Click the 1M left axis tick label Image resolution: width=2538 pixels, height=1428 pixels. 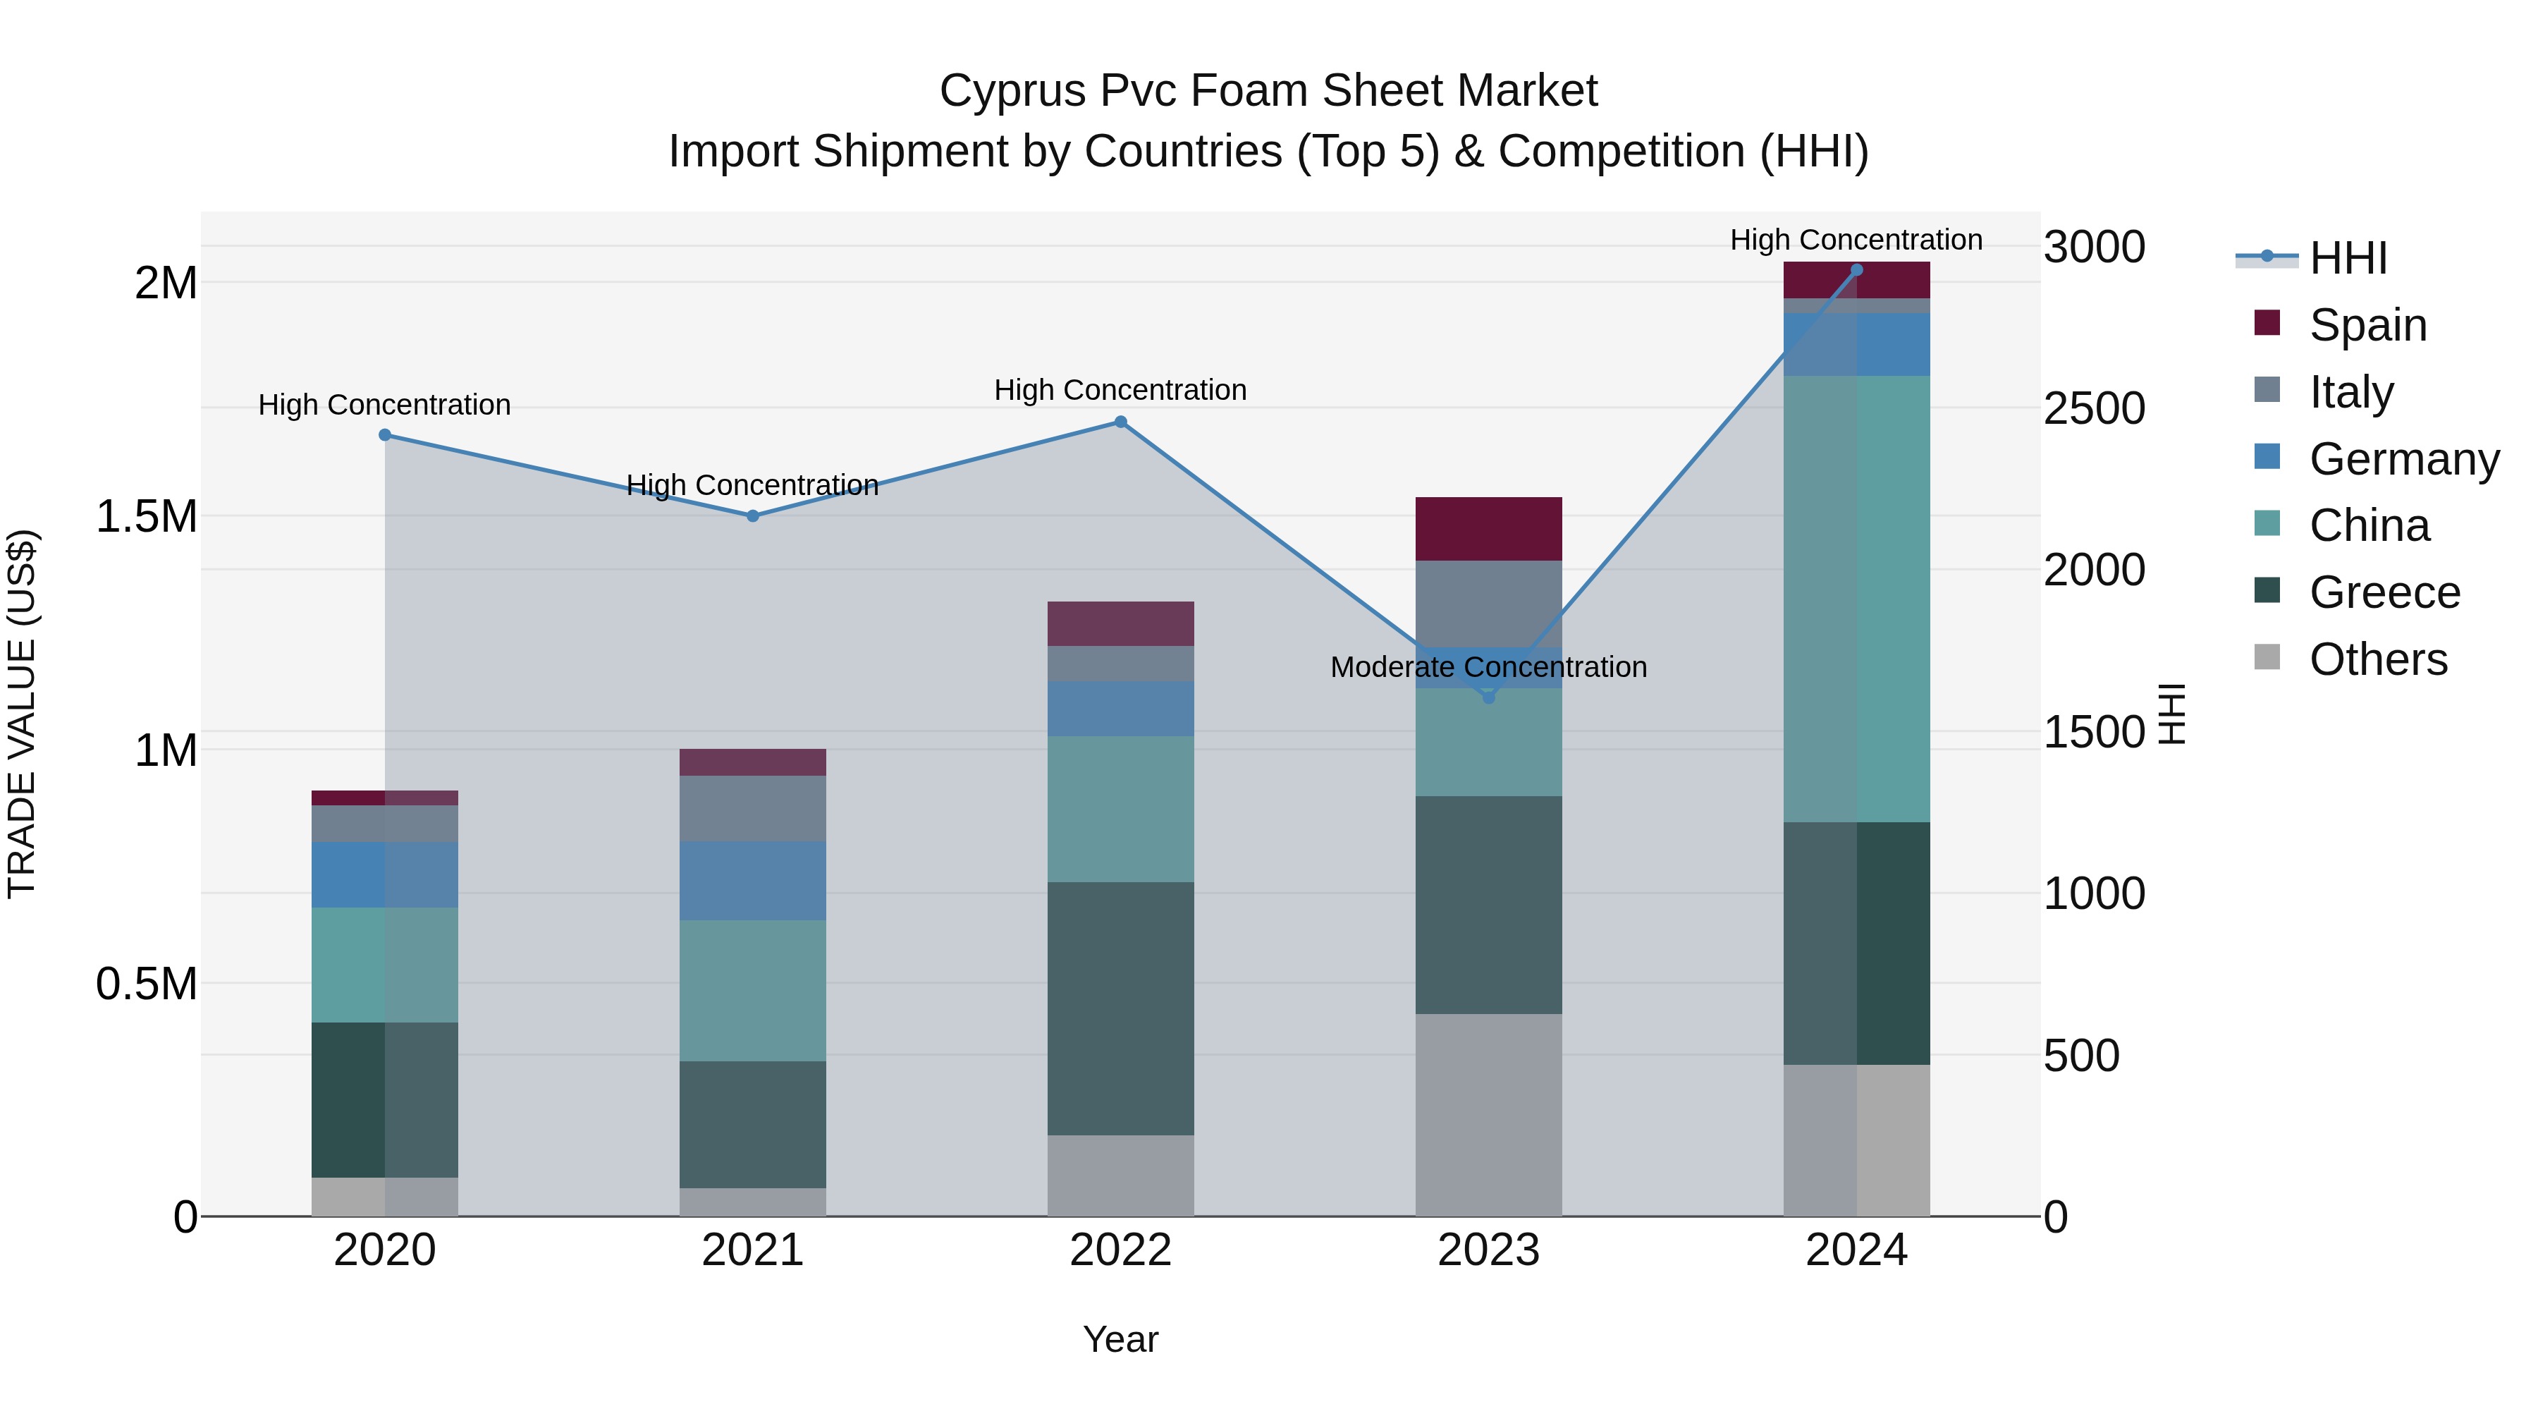click(x=166, y=750)
